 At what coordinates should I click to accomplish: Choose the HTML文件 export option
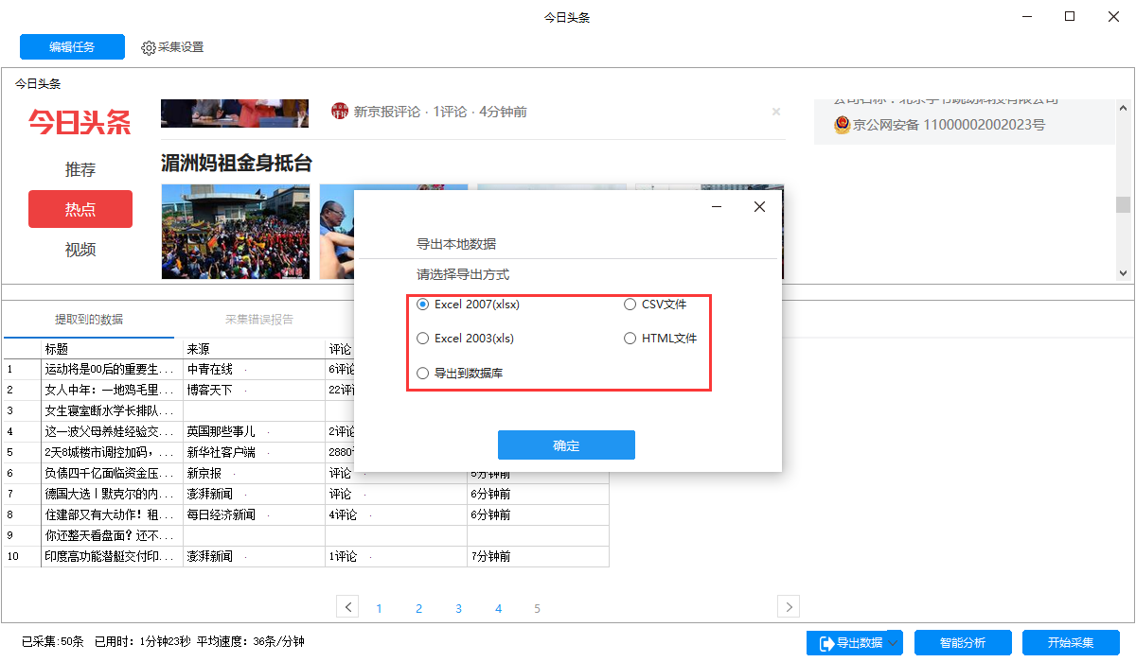pos(661,339)
